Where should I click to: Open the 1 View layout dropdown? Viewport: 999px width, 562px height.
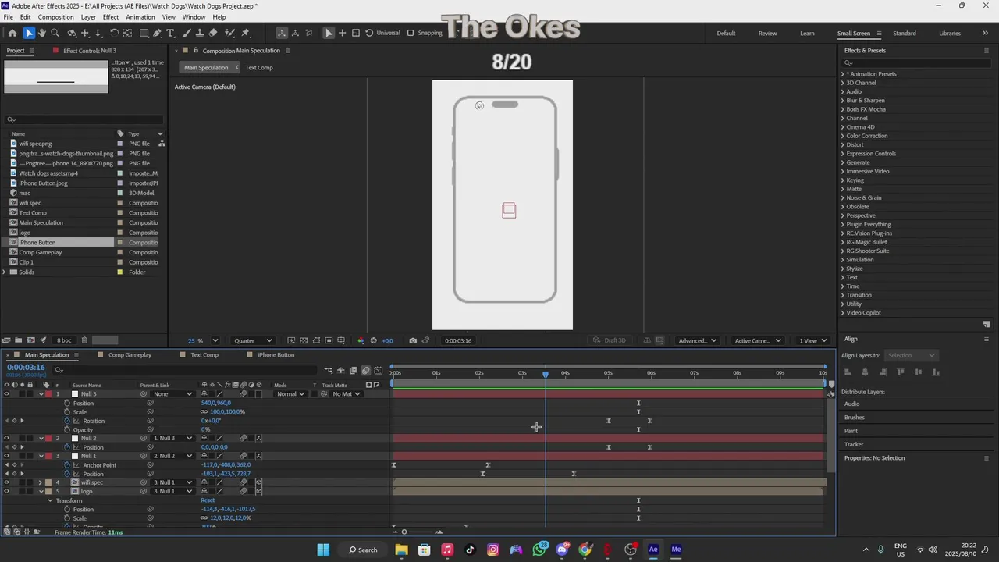click(812, 340)
